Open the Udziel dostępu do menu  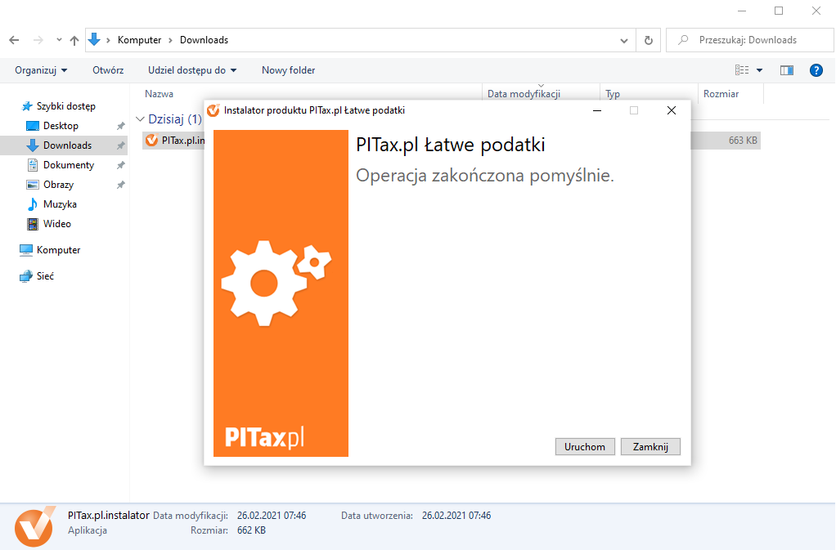tap(192, 70)
